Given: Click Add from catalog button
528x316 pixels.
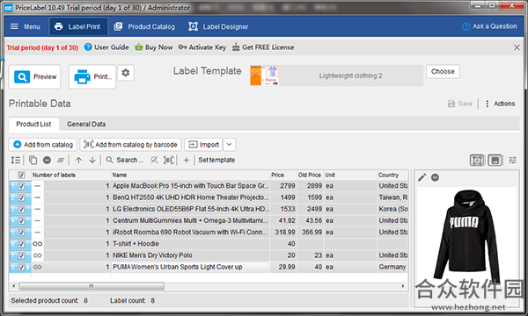Looking at the screenshot, I should point(43,145).
